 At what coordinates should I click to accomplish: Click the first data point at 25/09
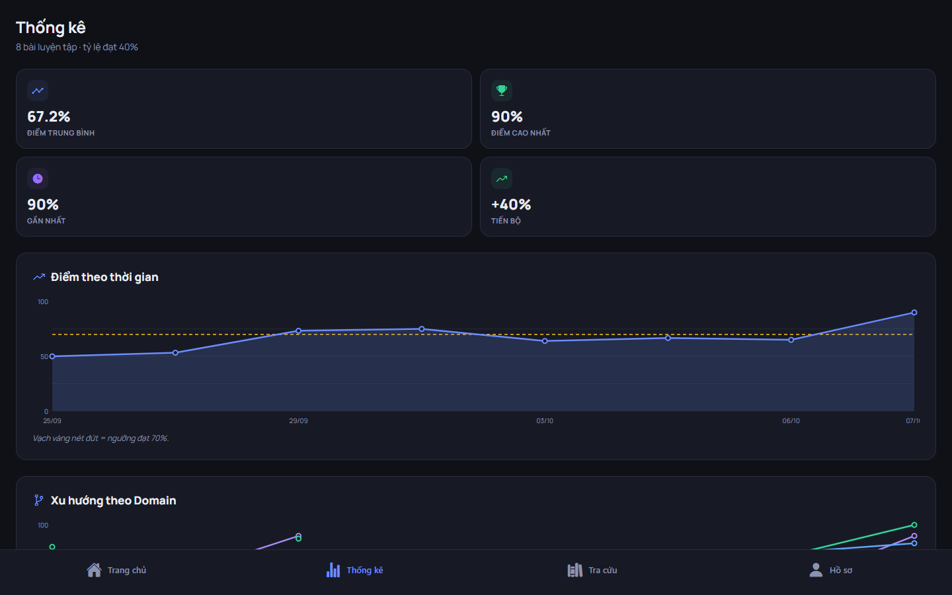52,356
